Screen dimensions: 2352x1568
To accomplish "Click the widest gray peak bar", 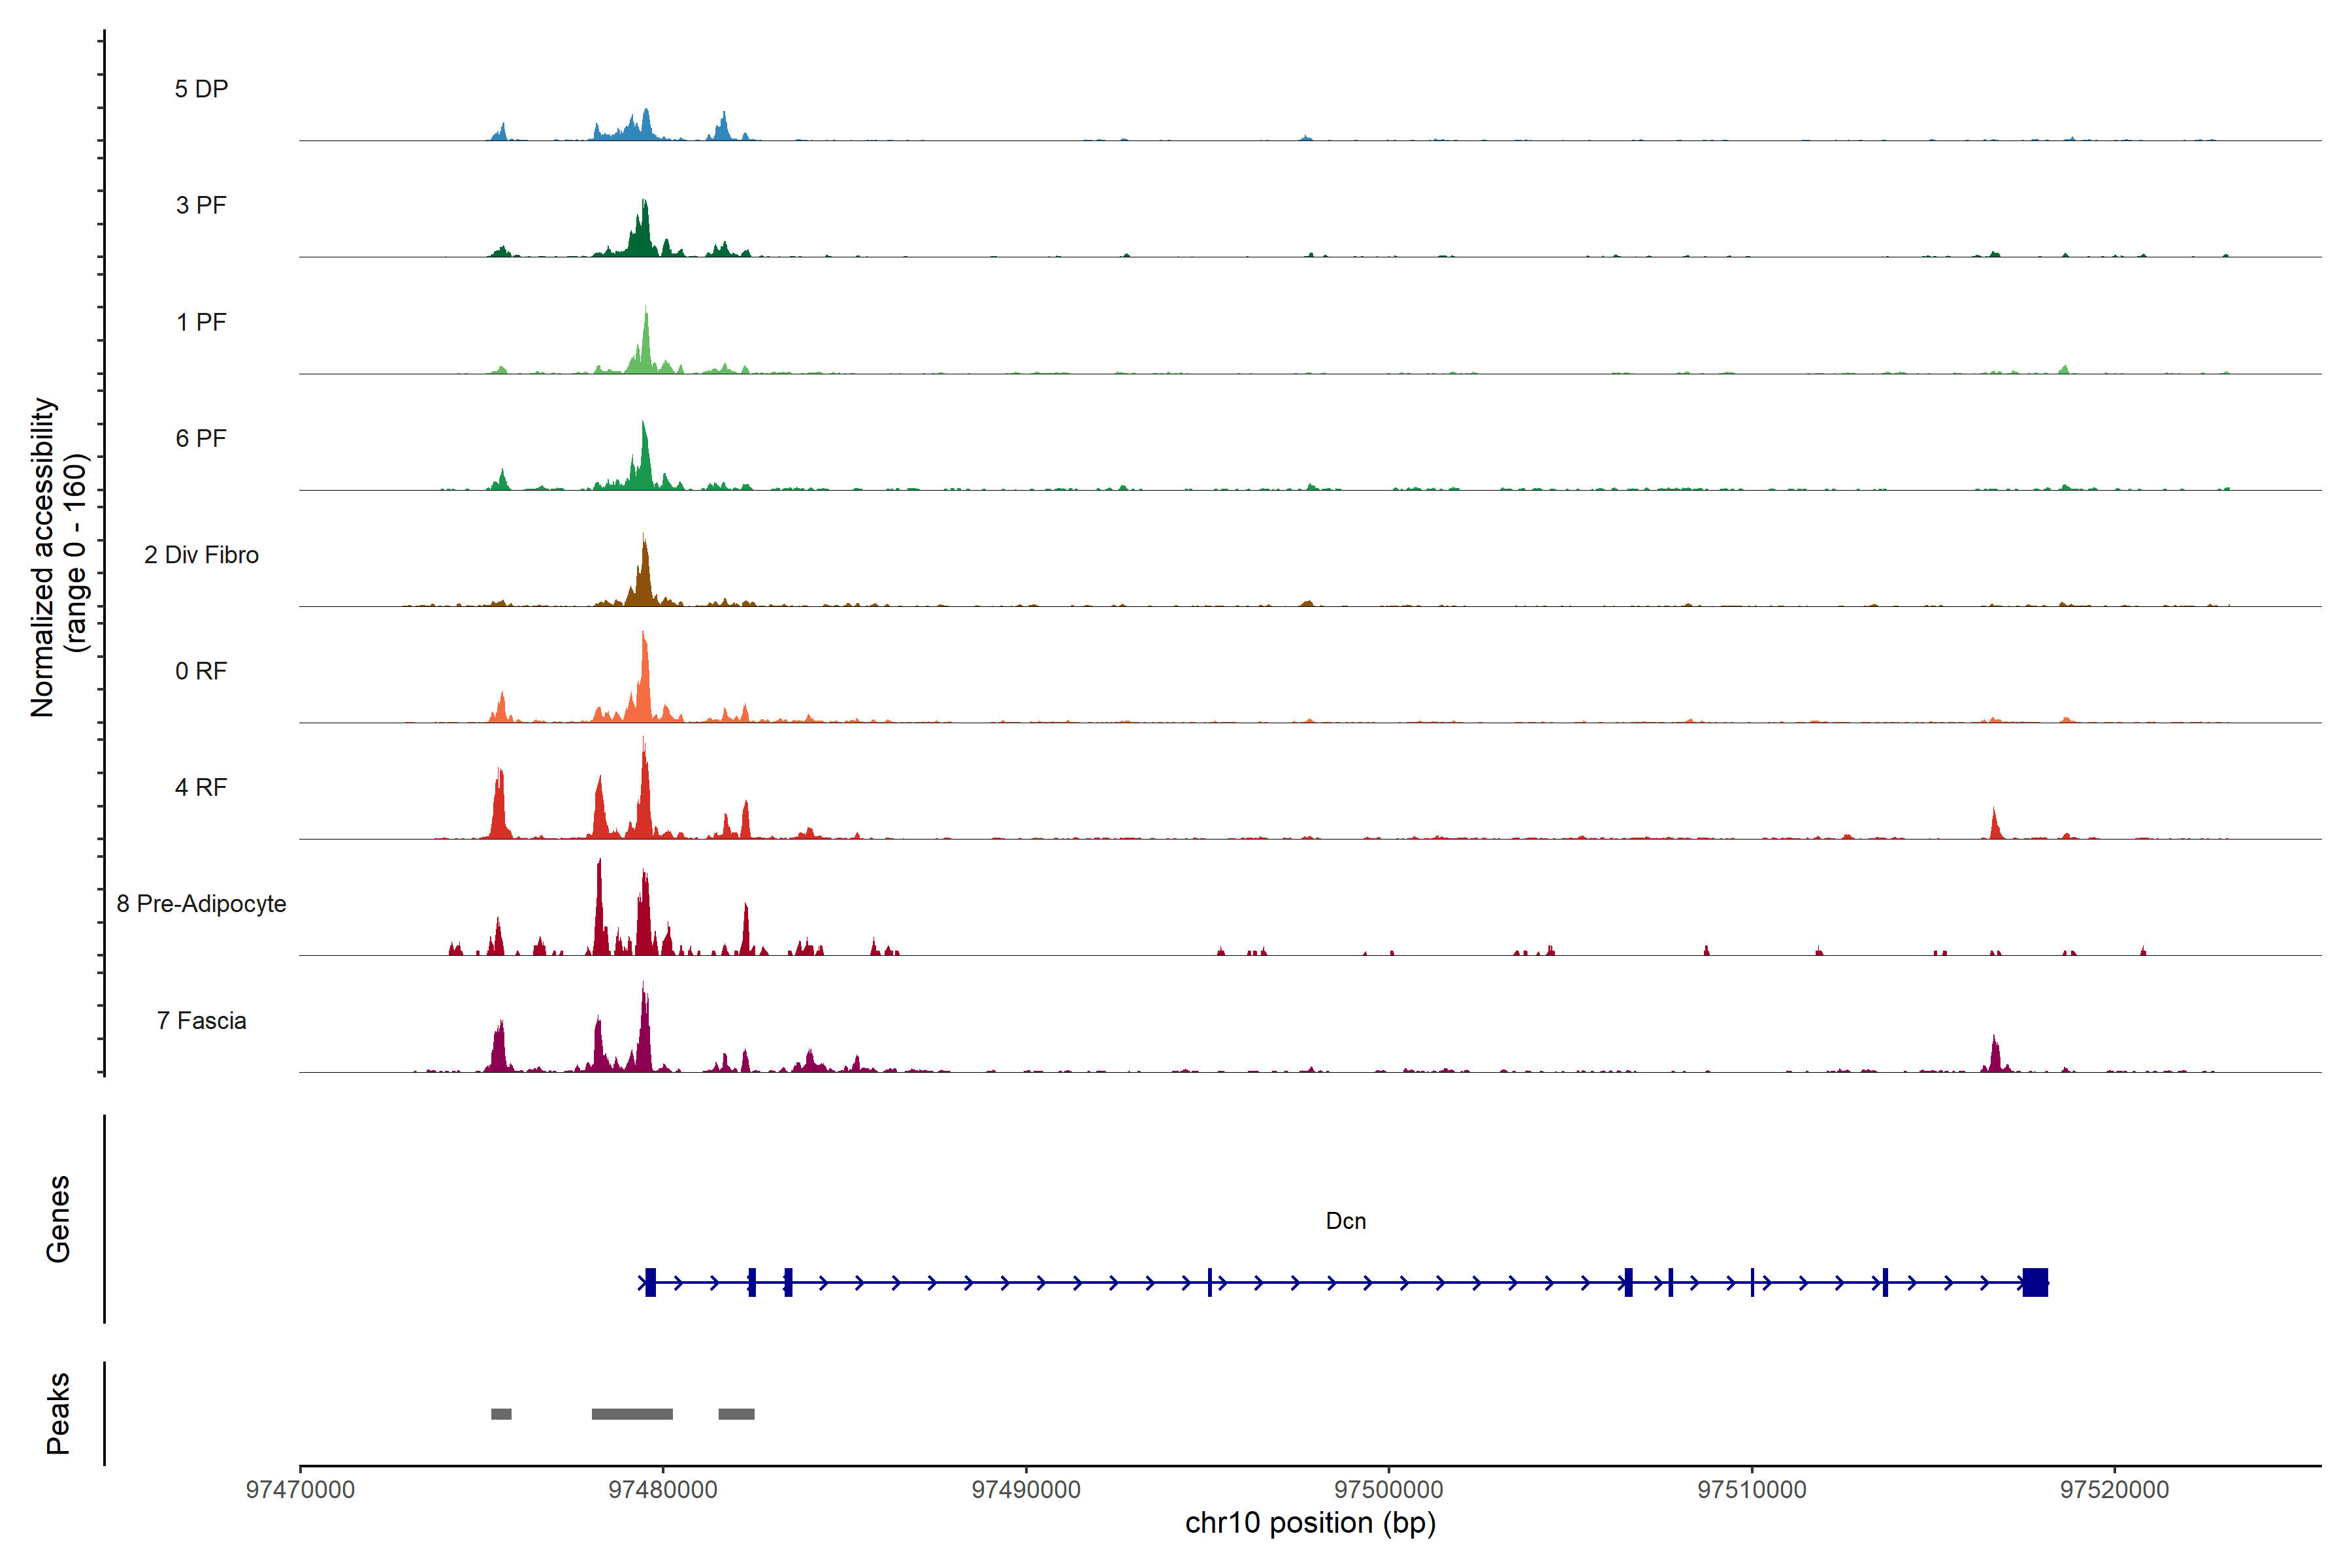I will tap(632, 1414).
